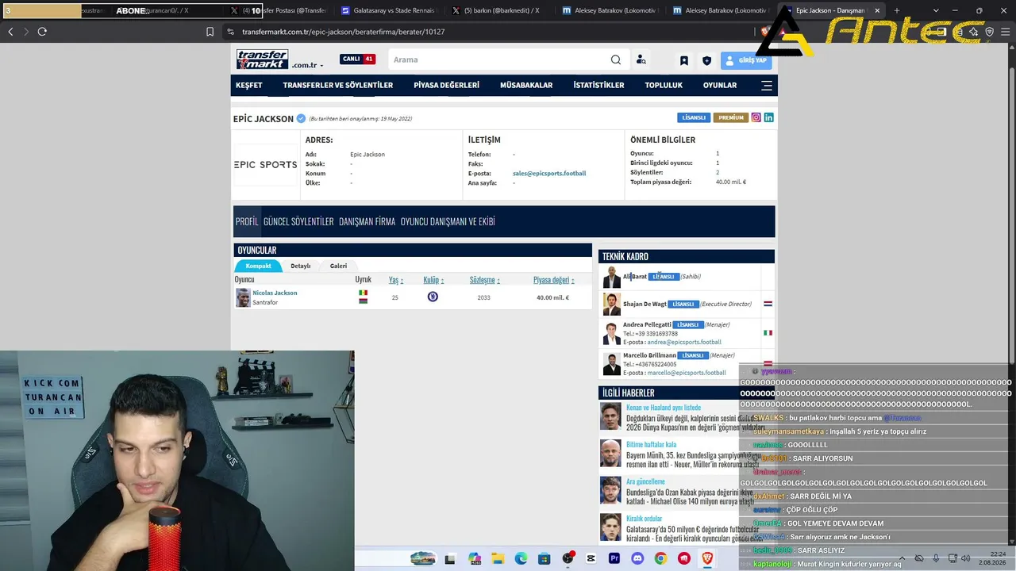Click the PREMIUM badge button
1016x571 pixels.
731,117
